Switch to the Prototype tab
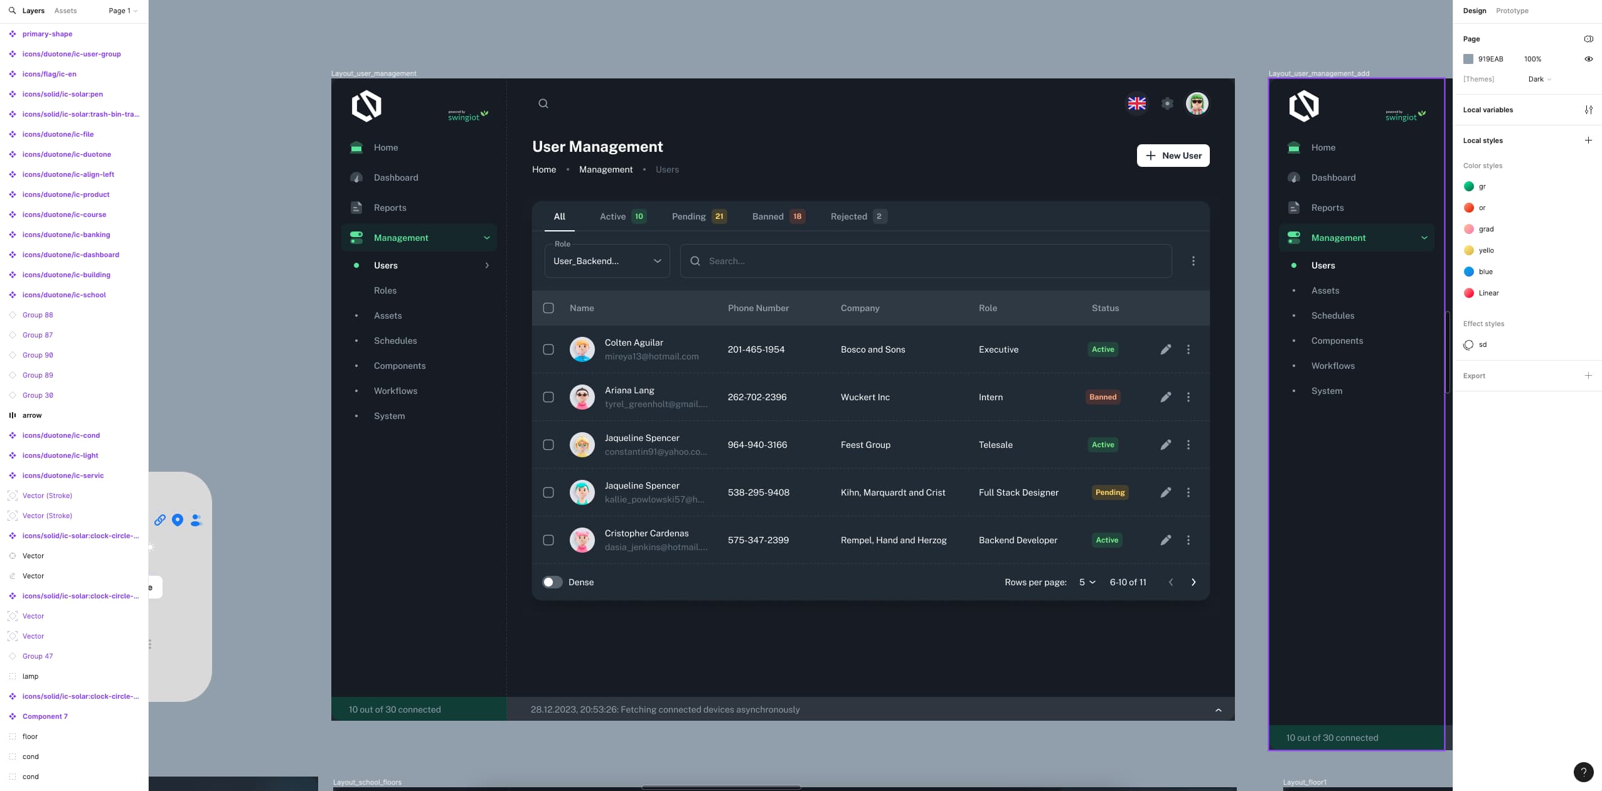 (1512, 11)
